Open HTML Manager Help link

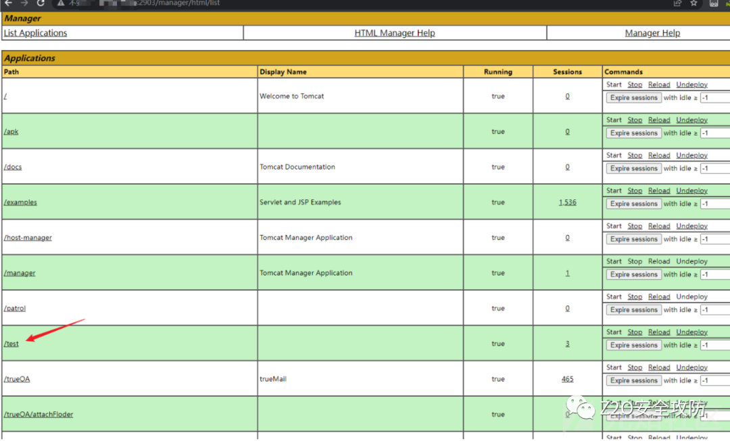394,33
